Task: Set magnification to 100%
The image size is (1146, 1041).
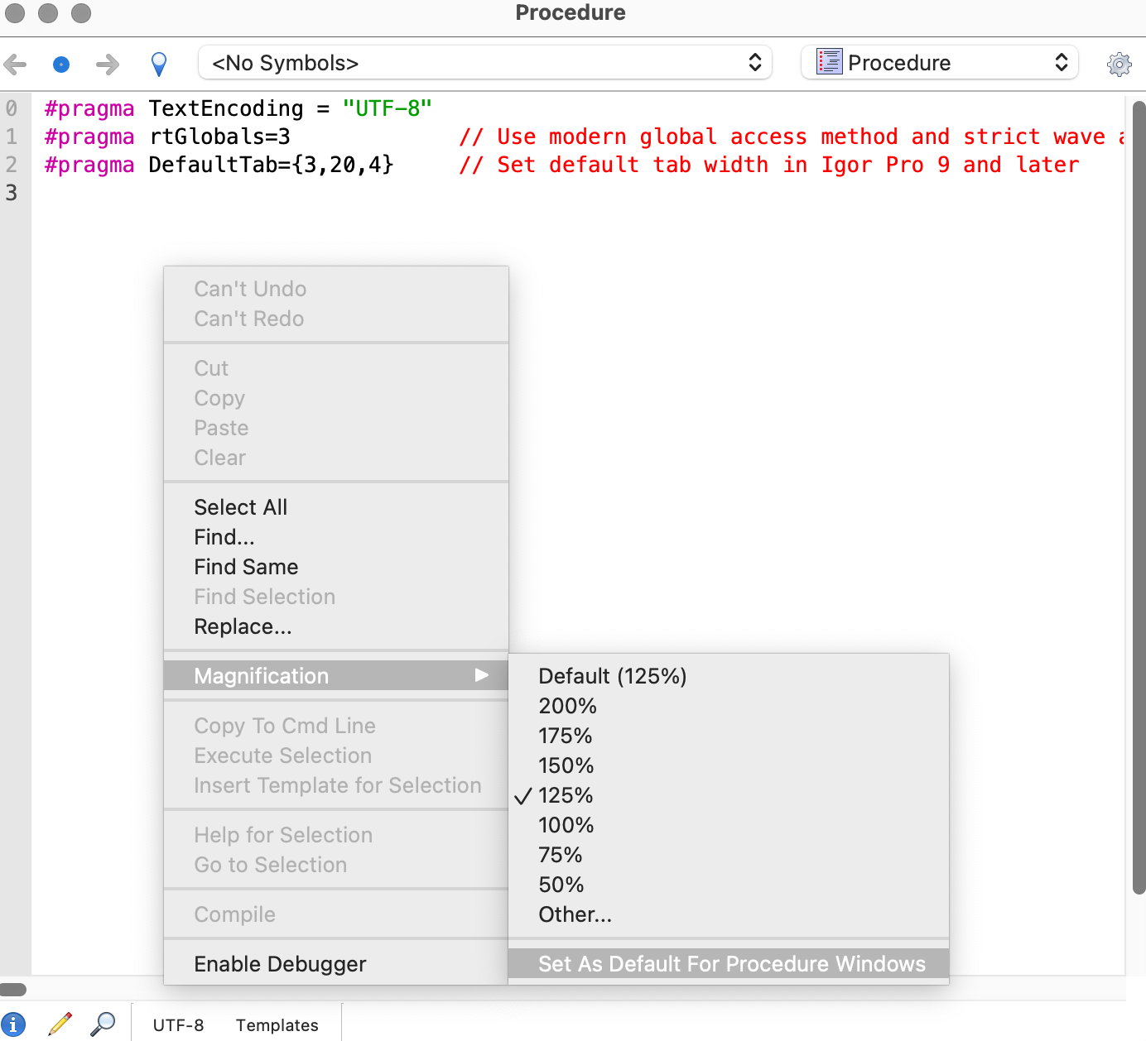Action: pyautogui.click(x=566, y=825)
